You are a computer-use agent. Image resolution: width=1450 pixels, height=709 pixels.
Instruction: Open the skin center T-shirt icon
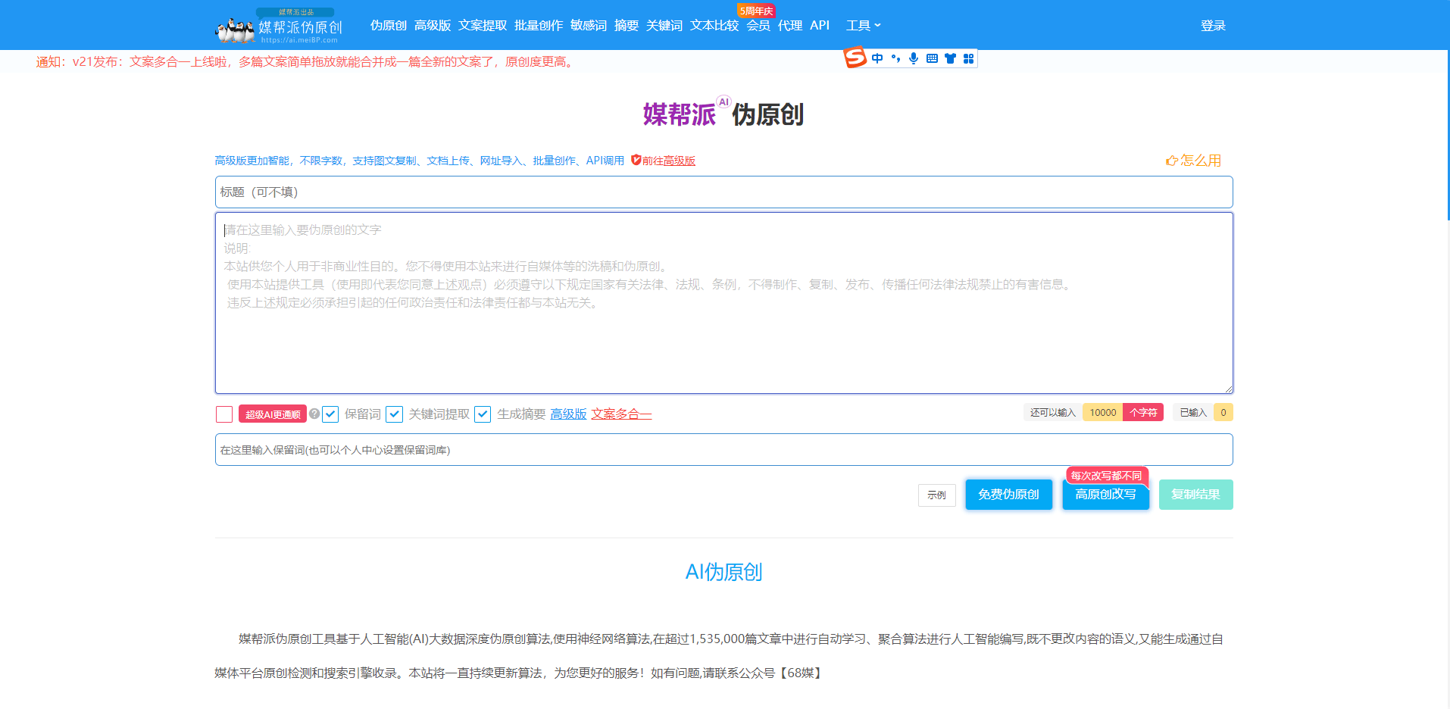[x=949, y=58]
